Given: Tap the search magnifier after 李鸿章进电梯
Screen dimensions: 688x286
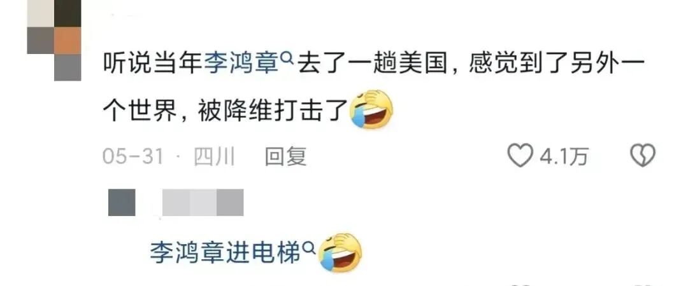Looking at the screenshot, I should [x=310, y=247].
